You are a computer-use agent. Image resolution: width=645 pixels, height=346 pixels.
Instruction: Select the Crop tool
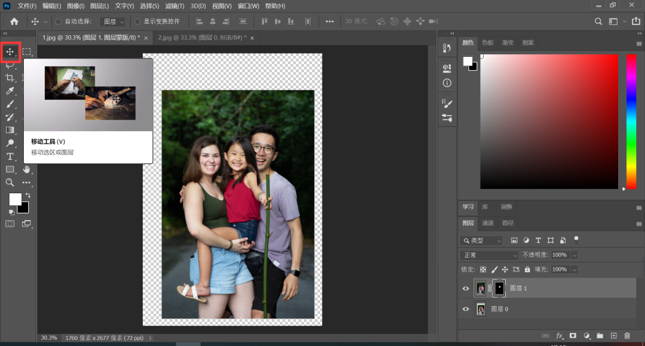[x=10, y=78]
